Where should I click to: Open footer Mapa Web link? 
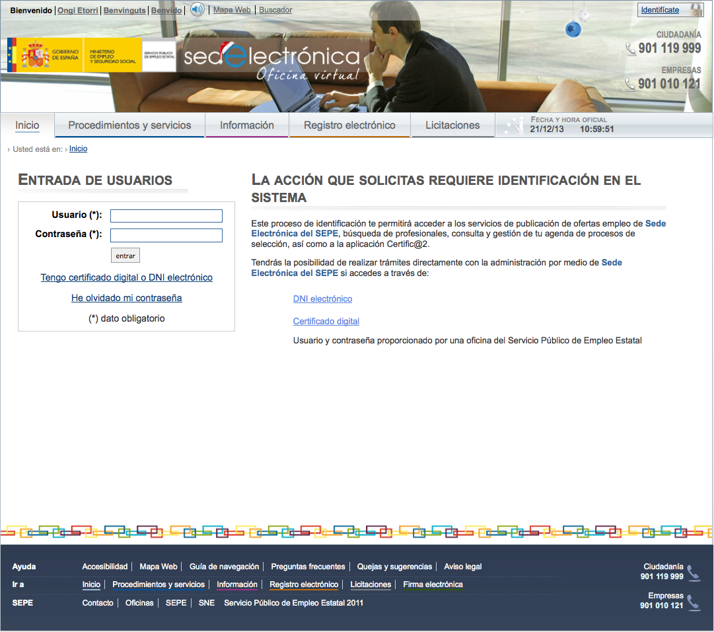(159, 567)
